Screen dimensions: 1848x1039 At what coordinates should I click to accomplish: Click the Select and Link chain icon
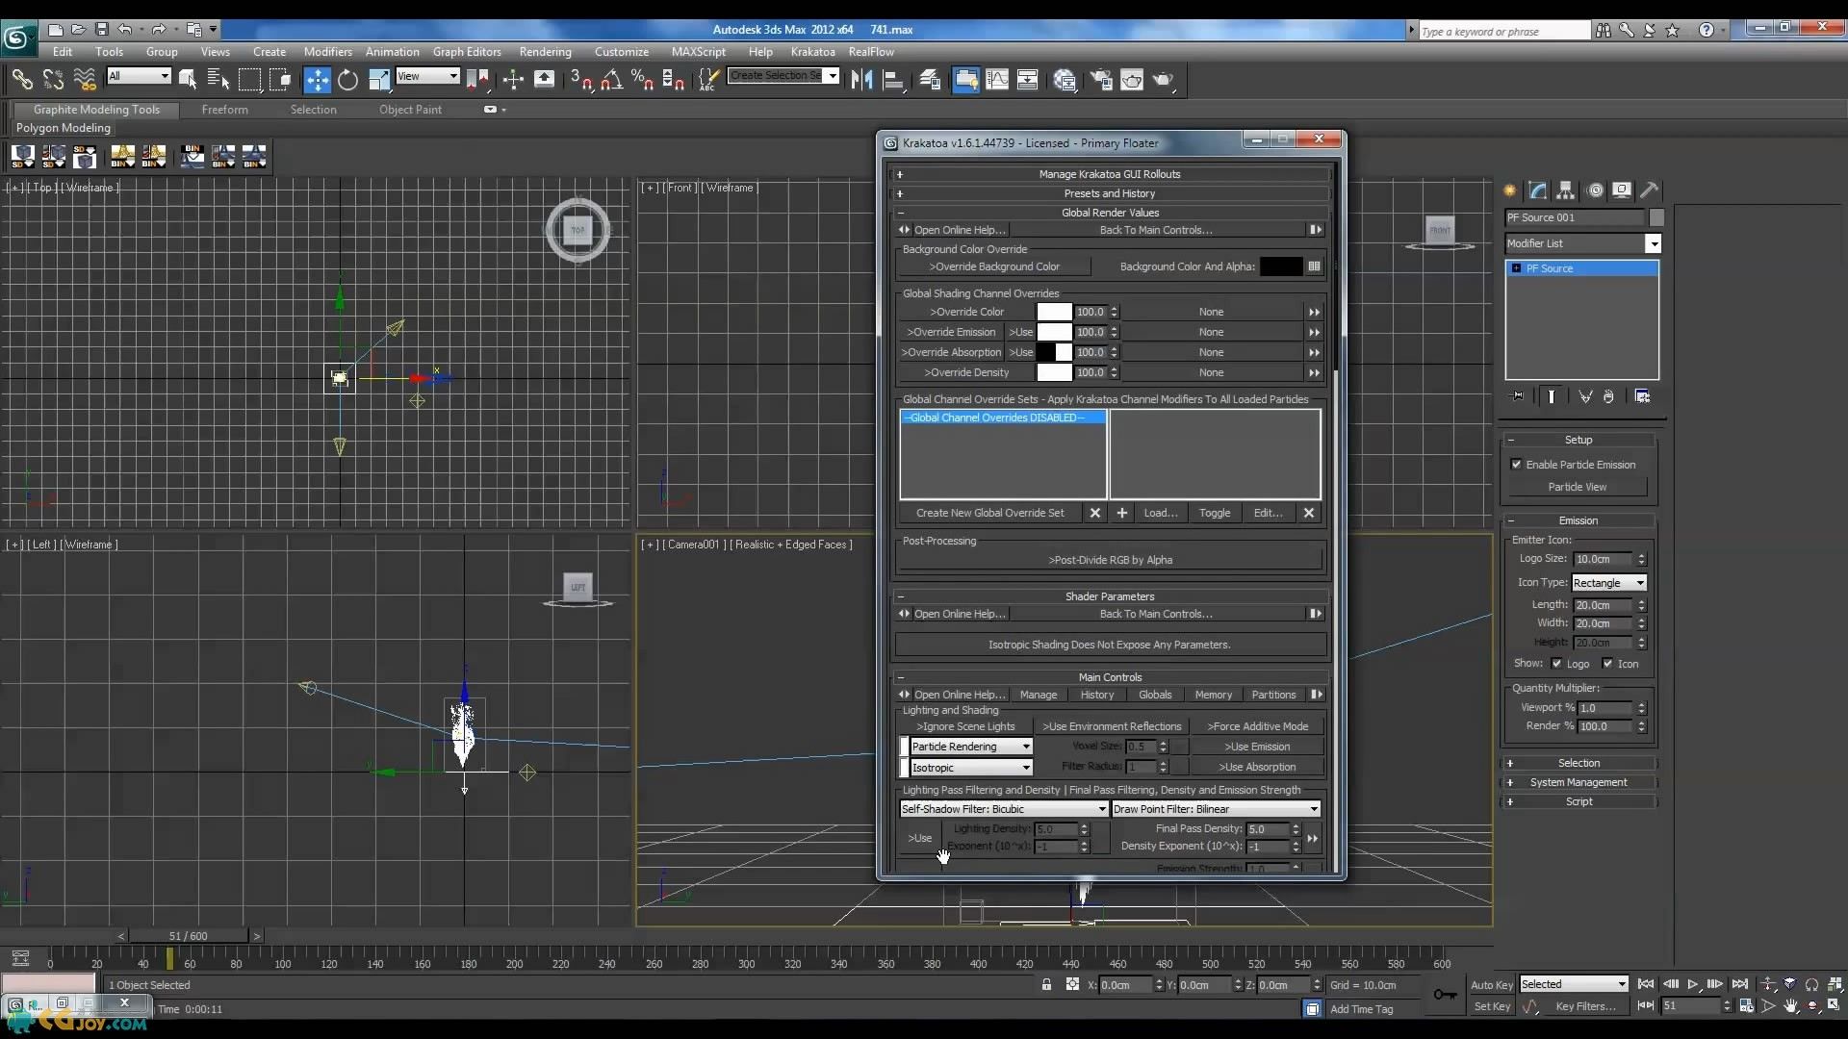(x=21, y=80)
